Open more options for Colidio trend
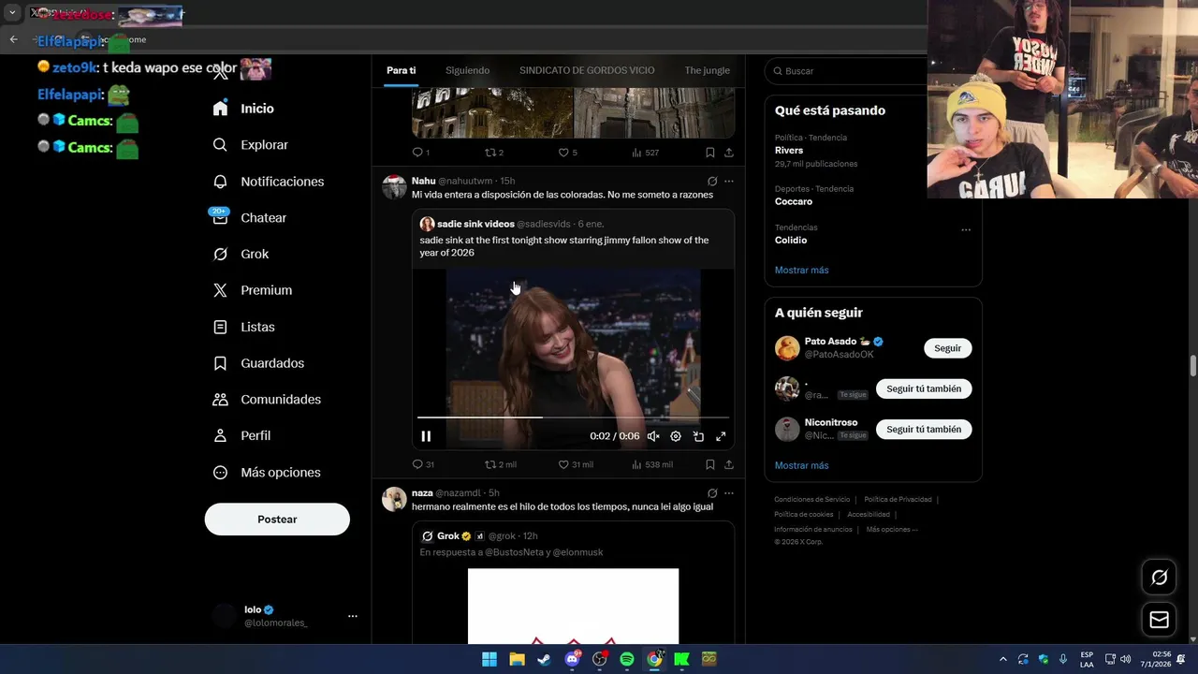Screen dimensions: 1198x674 [966, 229]
